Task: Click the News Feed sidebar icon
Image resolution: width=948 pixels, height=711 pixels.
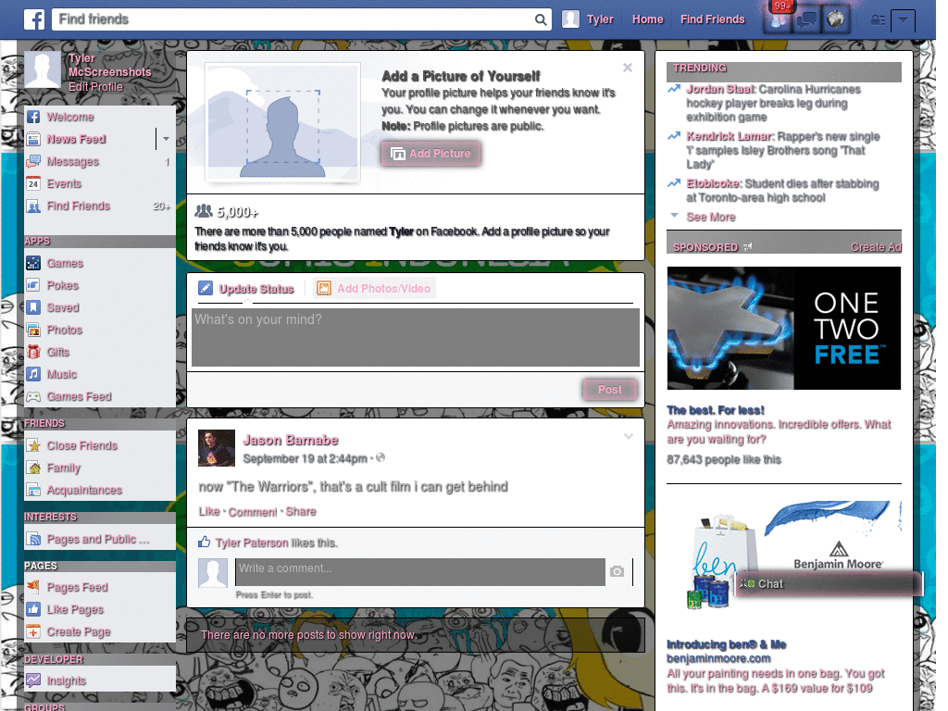Action: tap(33, 139)
